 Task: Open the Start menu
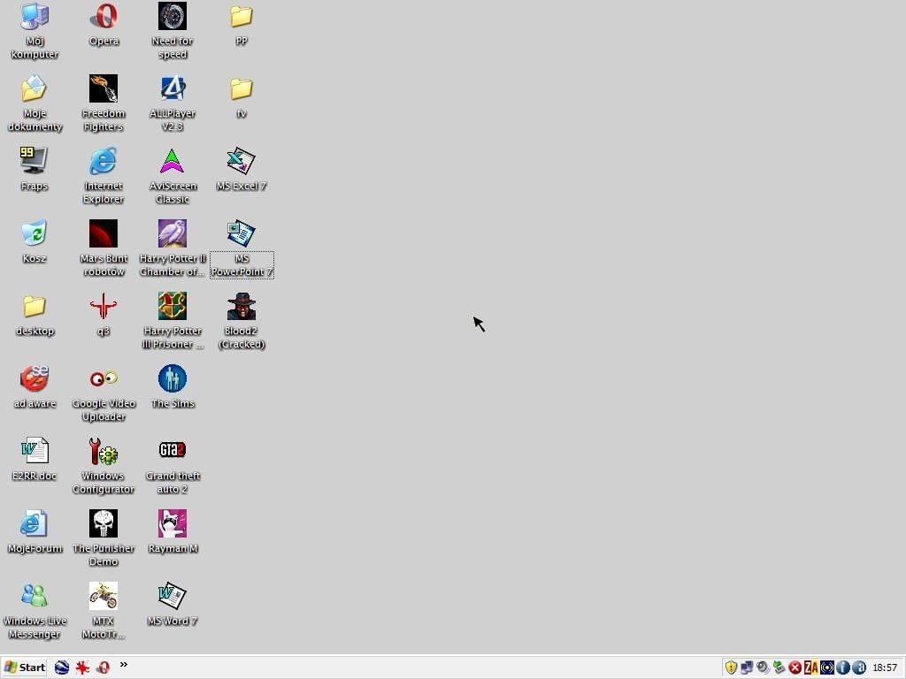(24, 668)
